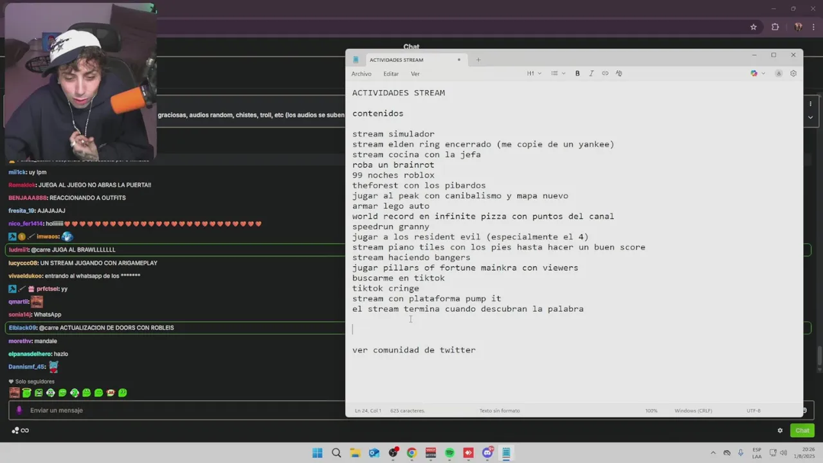The height and width of the screenshot is (463, 823).
Task: Open Windows Start menu
Action: coord(317,453)
